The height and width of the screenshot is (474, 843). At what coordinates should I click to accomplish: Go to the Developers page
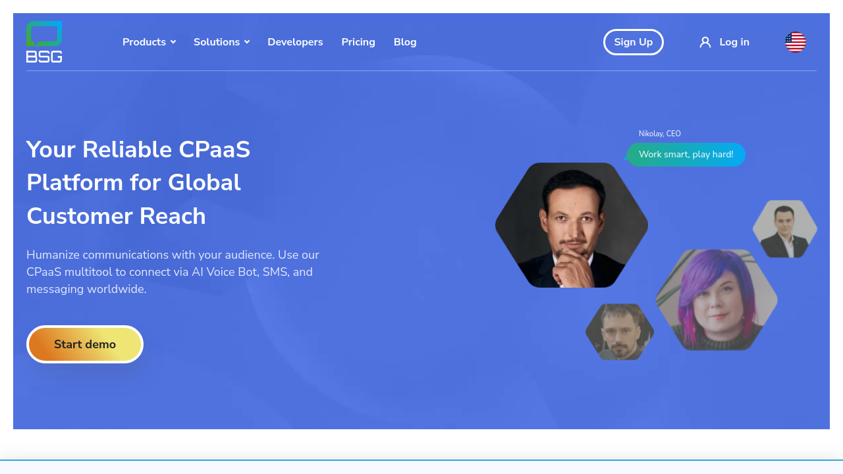coord(295,42)
